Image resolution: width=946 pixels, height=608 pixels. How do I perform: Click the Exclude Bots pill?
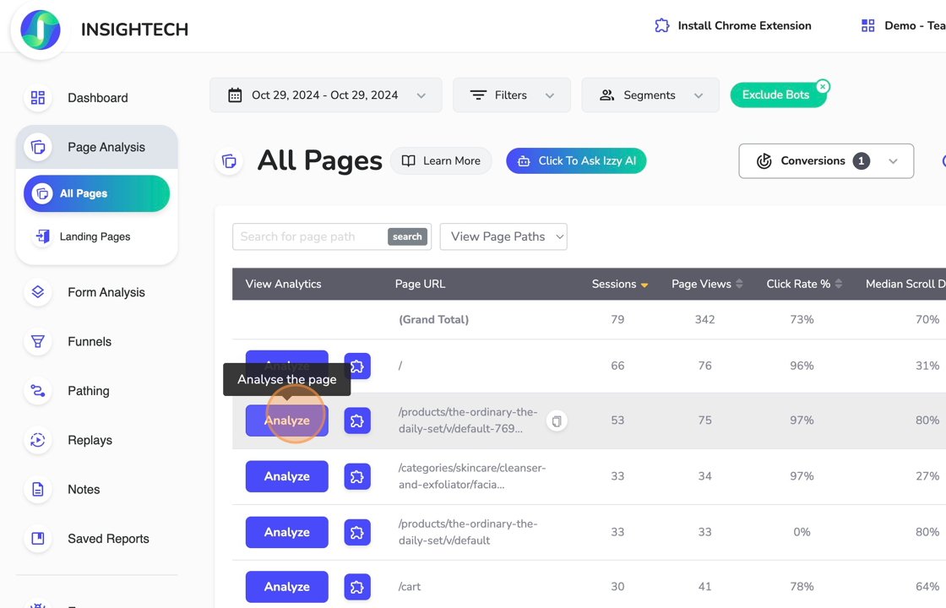point(775,95)
